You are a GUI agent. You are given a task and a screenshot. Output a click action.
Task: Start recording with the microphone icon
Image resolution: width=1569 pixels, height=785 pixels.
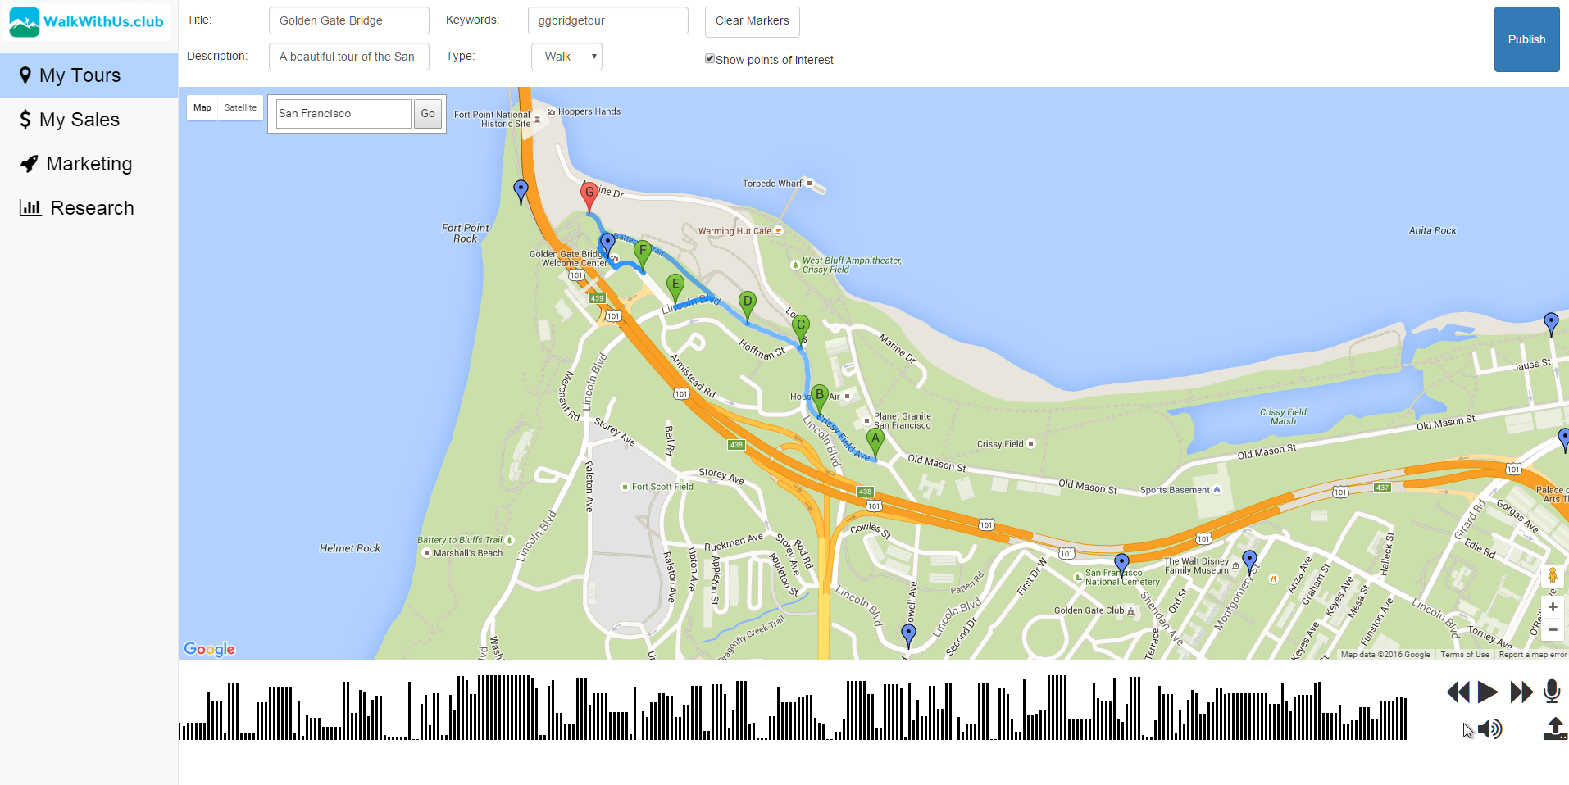[x=1552, y=692]
